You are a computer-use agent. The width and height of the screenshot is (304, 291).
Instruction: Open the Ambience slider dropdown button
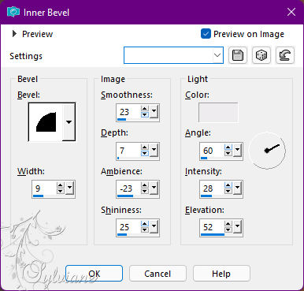click(x=154, y=188)
